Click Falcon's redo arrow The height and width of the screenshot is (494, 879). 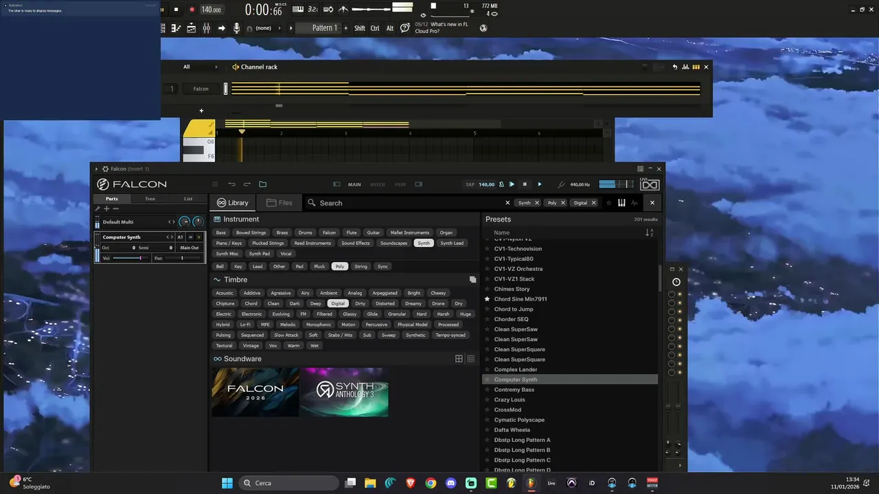tap(247, 185)
